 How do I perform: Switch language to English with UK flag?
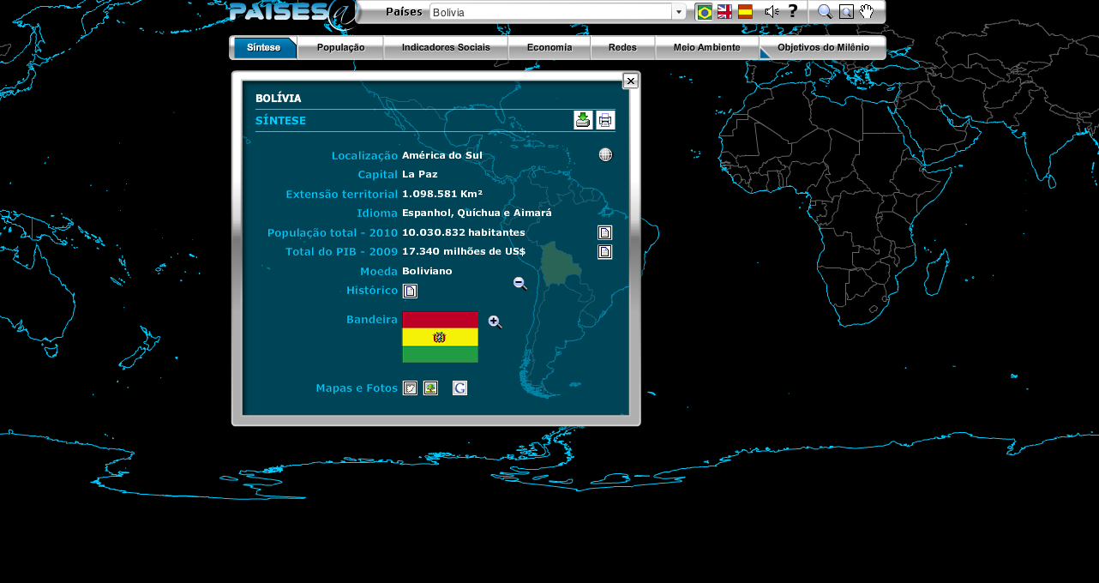tap(724, 11)
